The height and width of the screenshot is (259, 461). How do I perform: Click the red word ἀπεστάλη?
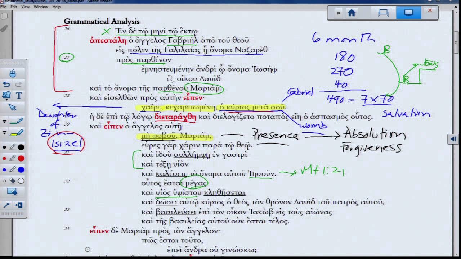(108, 40)
